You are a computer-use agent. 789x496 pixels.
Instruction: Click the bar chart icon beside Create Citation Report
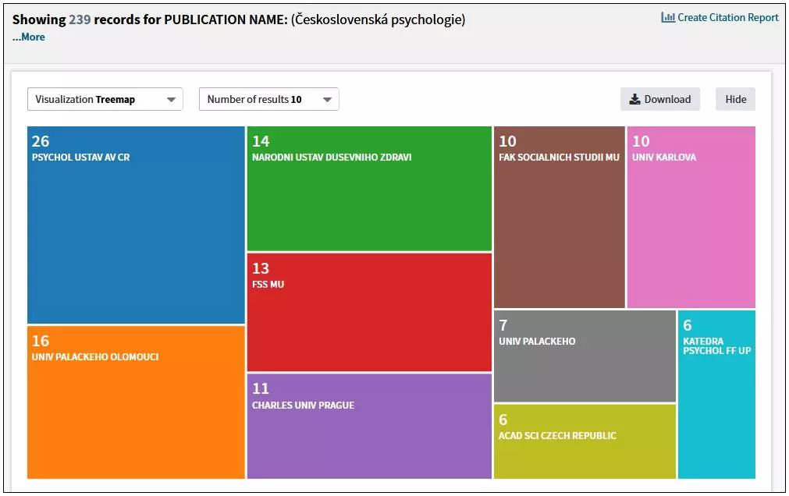pyautogui.click(x=668, y=17)
